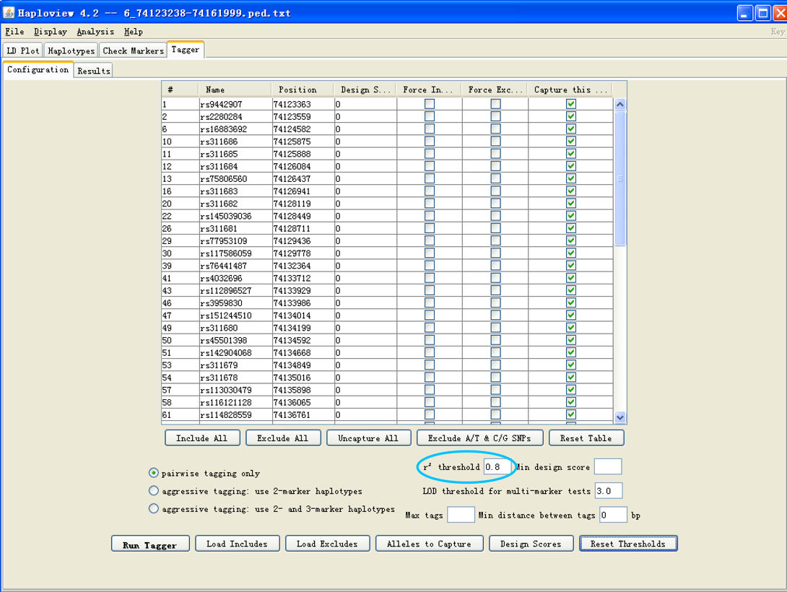Click Exclude A/T & C/G SNPs button
Viewport: 787px width, 592px height.
pyautogui.click(x=480, y=438)
